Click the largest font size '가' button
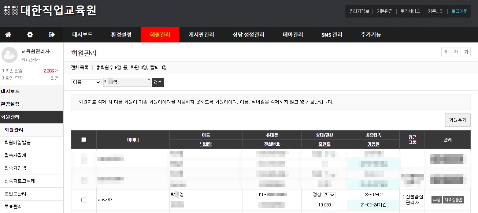The image size is (478, 213). [x=466, y=52]
